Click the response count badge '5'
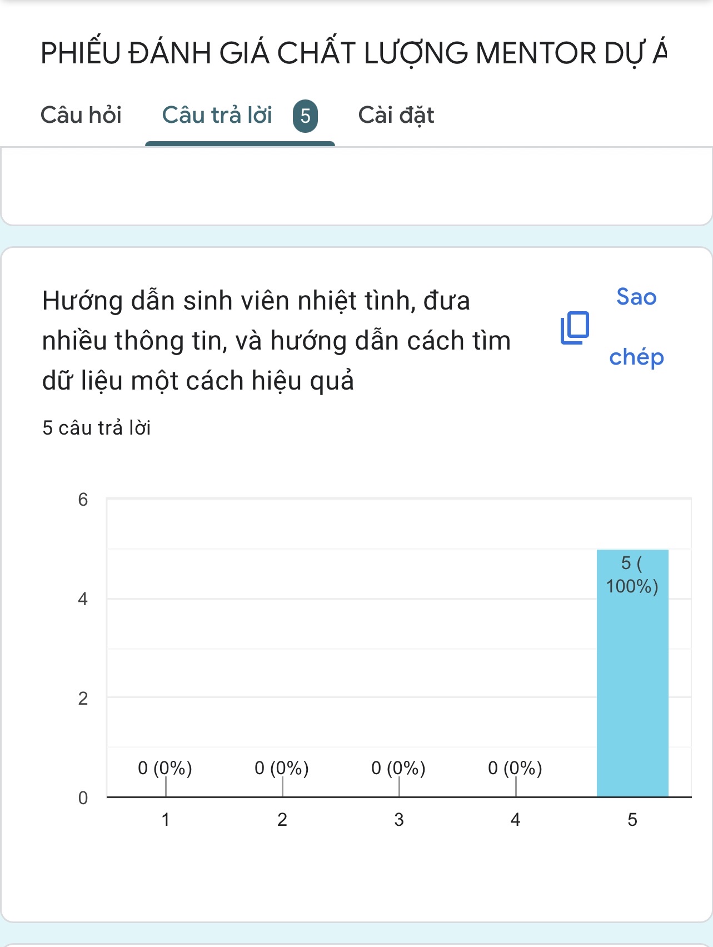 pos(305,116)
